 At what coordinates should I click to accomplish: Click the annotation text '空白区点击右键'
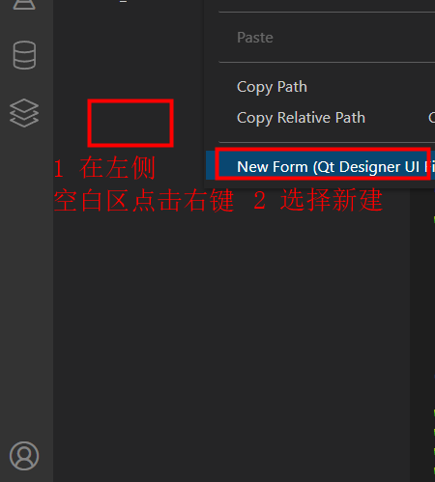point(144,201)
